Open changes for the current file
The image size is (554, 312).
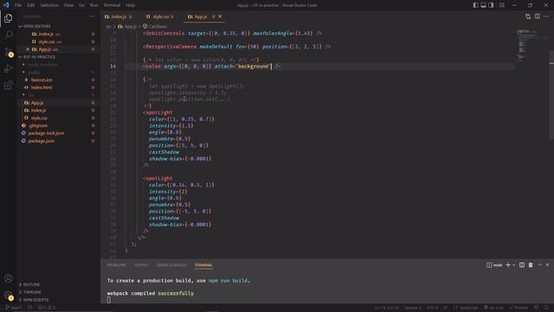(x=528, y=16)
